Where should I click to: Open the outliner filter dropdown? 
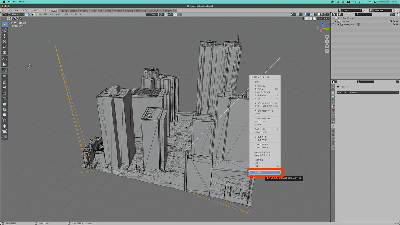click(x=393, y=14)
